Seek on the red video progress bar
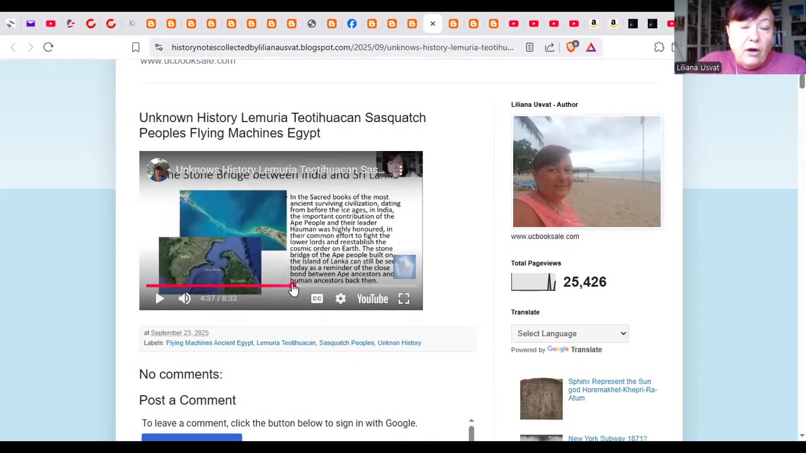This screenshot has height=453, width=806. pos(281,286)
